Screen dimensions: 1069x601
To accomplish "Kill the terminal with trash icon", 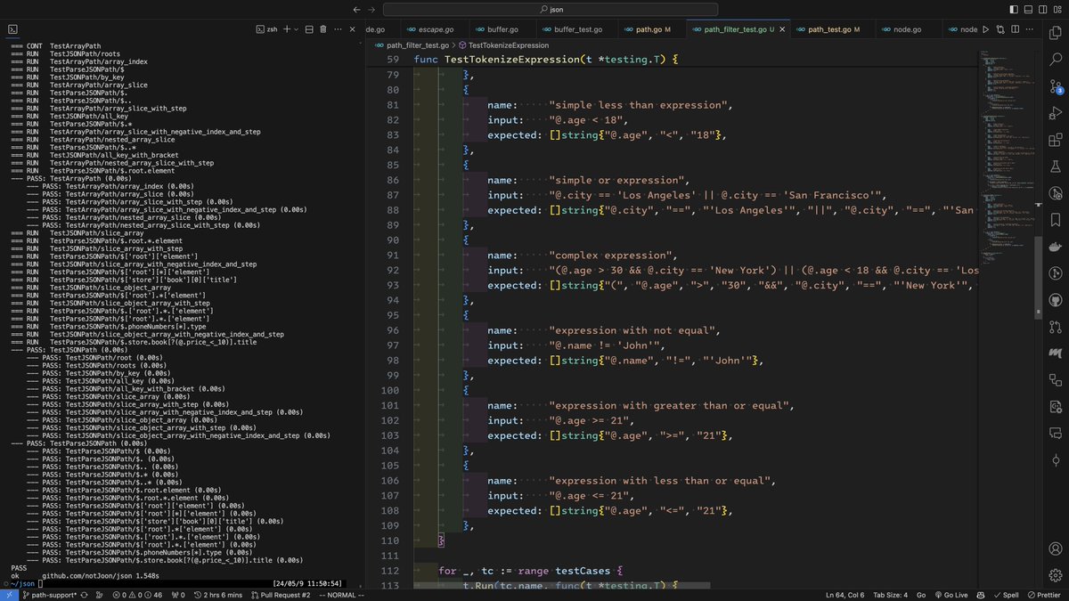I will 323,29.
